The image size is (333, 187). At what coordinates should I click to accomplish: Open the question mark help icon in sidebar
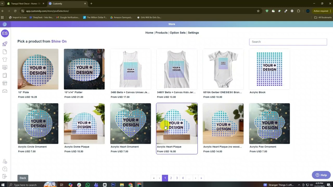click(x=5, y=169)
